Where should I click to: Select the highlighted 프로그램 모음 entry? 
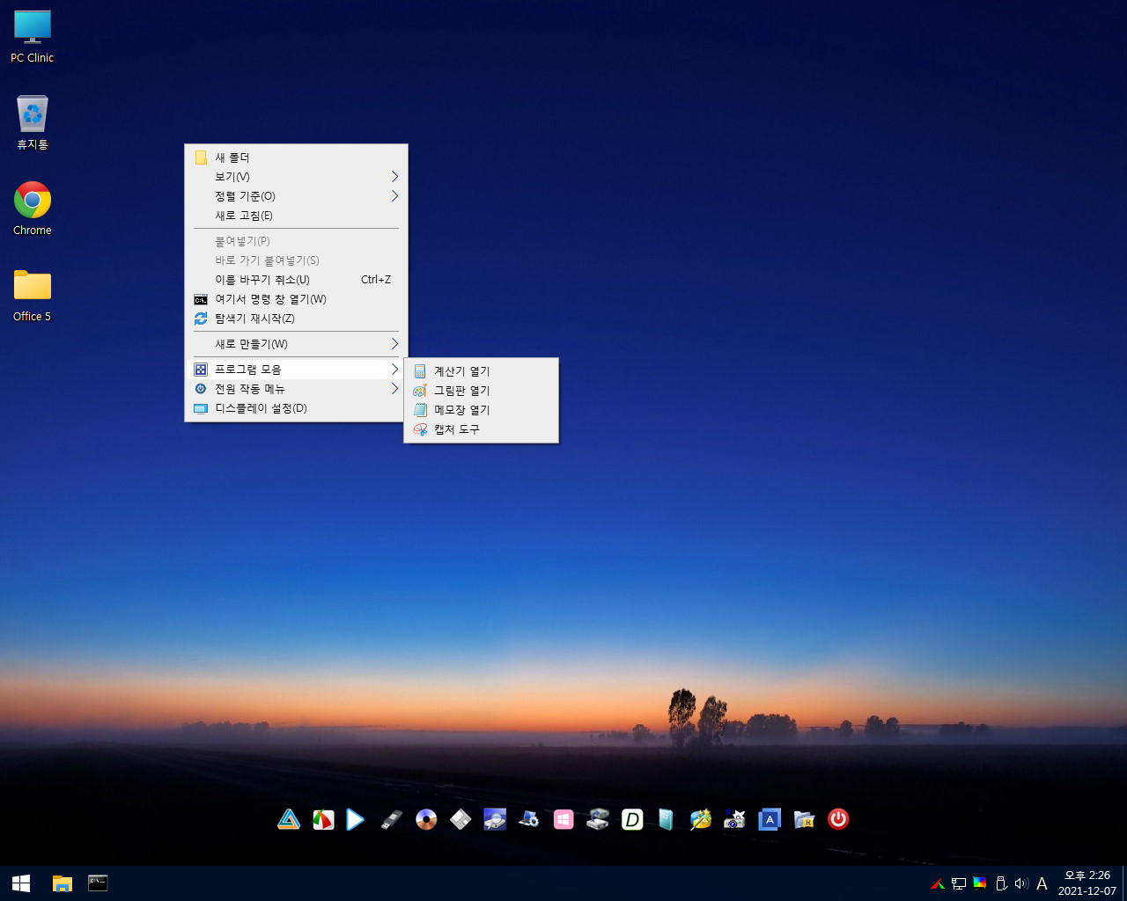pos(296,370)
